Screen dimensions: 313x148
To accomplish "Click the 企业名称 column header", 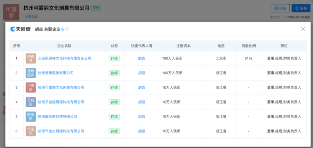I will [64, 46].
